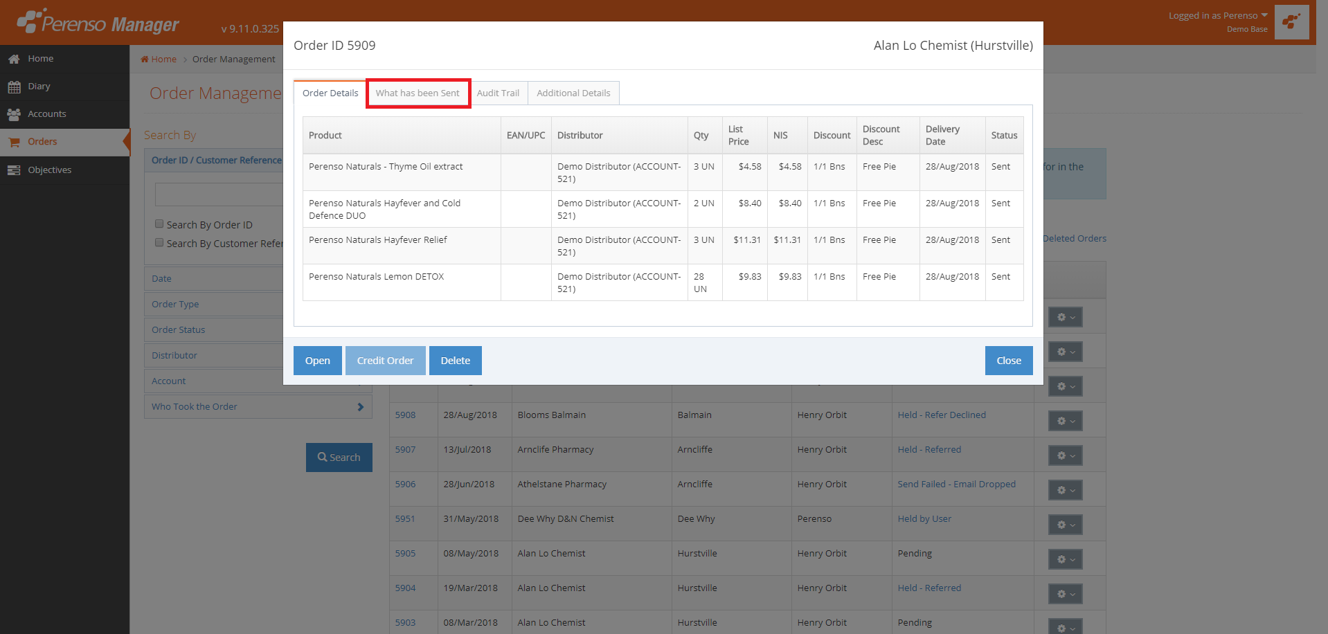Open order 5906 link
Image resolution: width=1328 pixels, height=634 pixels.
[406, 484]
